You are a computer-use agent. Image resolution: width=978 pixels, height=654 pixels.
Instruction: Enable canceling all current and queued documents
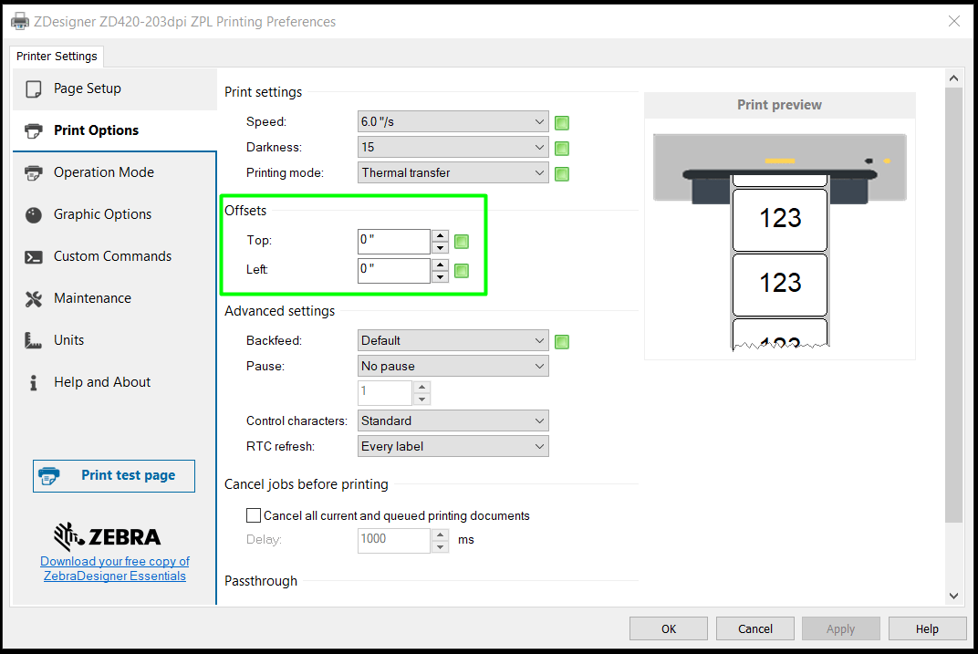pos(254,514)
